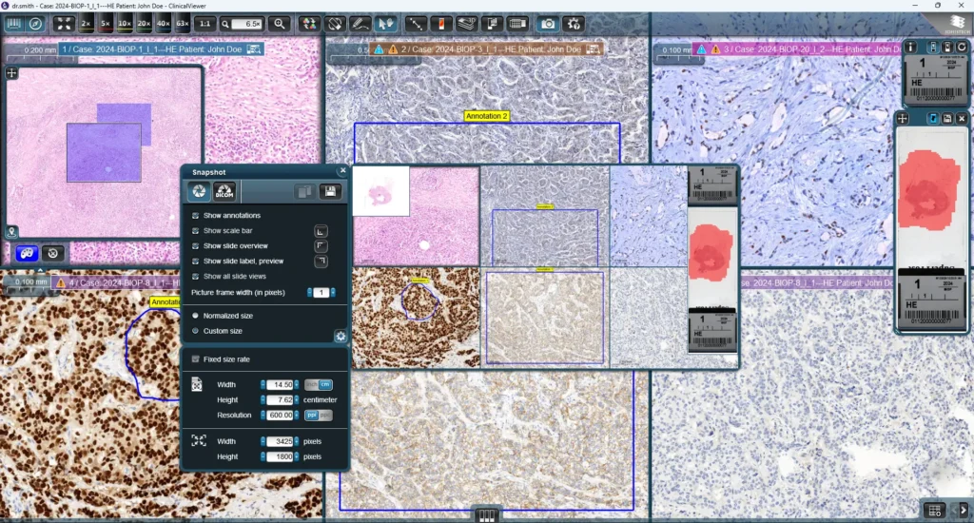Click slide overview corner position button
The width and height of the screenshot is (974, 523).
321,246
